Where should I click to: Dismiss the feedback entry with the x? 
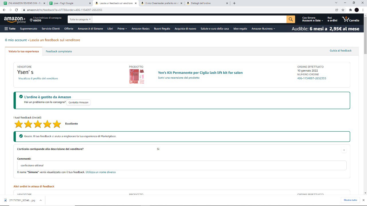344,150
